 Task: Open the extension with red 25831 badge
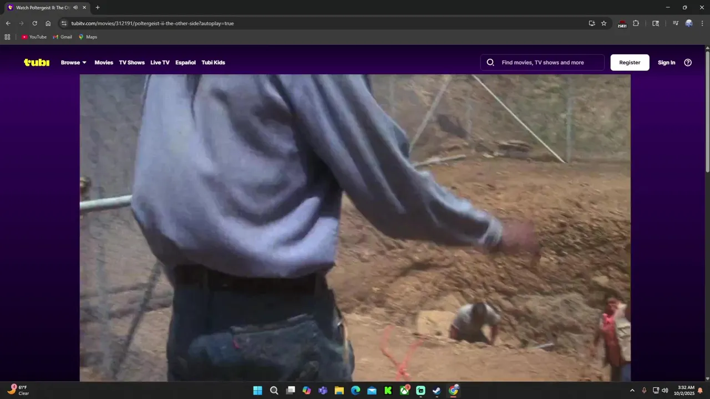pyautogui.click(x=622, y=24)
